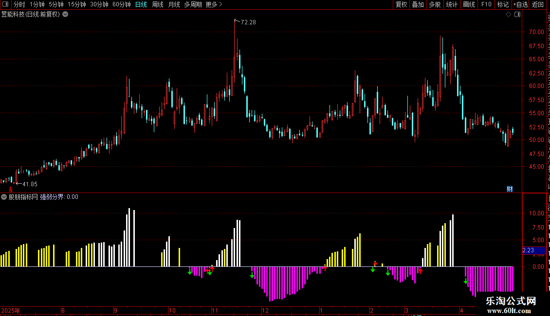Viewport: 550px width, 316px height.
Task: Click the 2025年 date axis label
Action: (11, 310)
